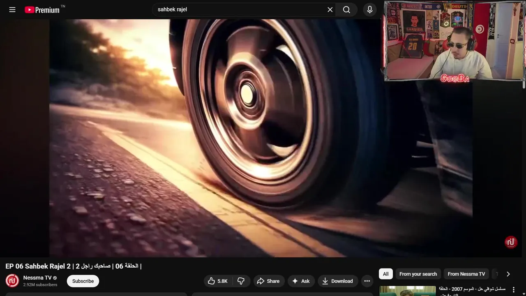Viewport: 526px width, 296px height.
Task: Dislike this video
Action: [x=241, y=281]
